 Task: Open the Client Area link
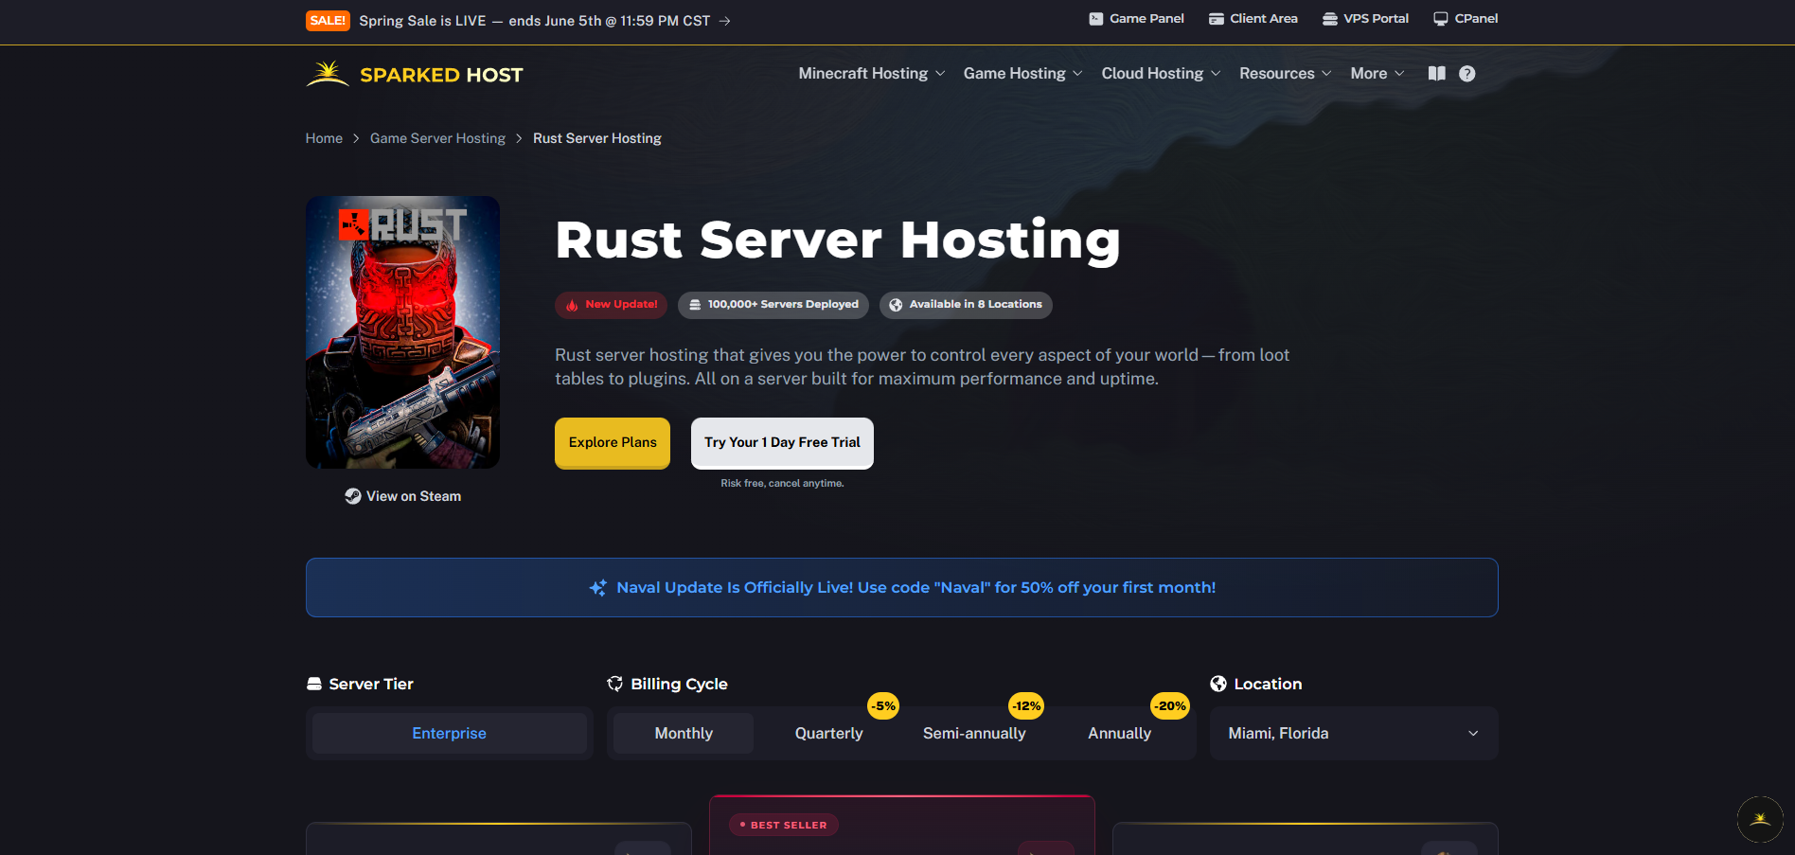(x=1253, y=19)
